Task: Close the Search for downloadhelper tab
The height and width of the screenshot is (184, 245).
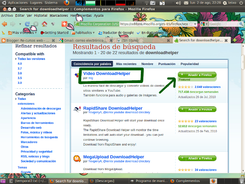Action: [x=226, y=40]
